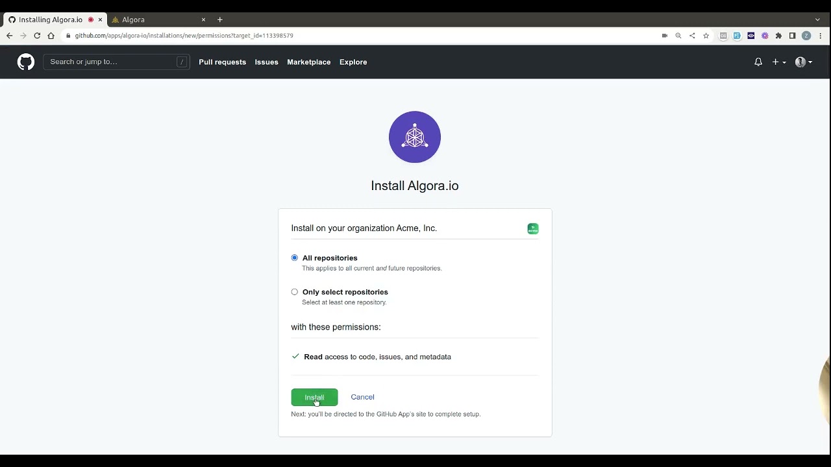Select All repositories

[295, 257]
